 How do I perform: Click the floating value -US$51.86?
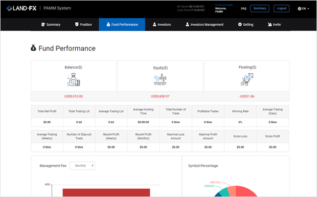[247, 97]
